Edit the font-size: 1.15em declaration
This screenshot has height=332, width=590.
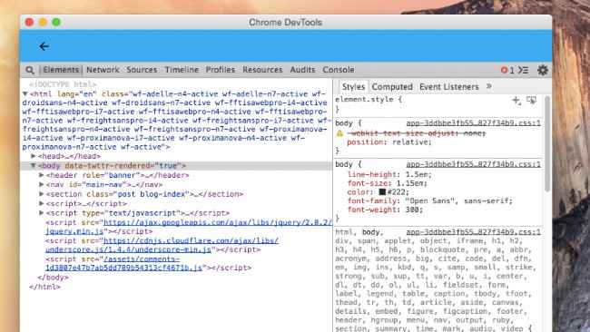pyautogui.click(x=388, y=183)
